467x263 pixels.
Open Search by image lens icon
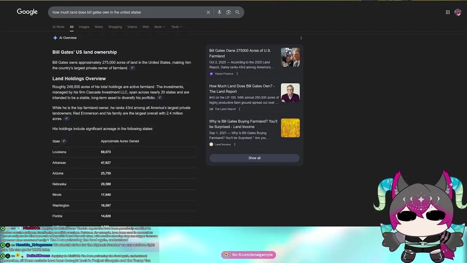228,12
